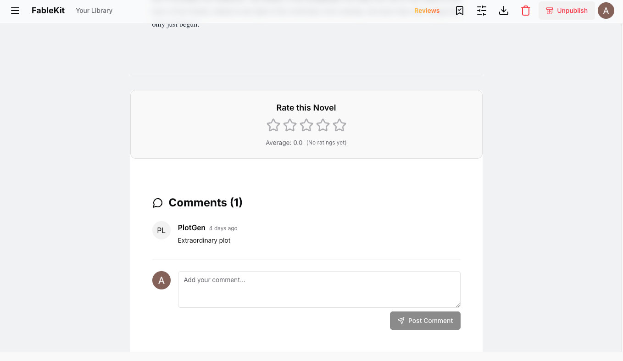Switch to the Reviews tab
Image resolution: width=623 pixels, height=361 pixels.
point(427,11)
